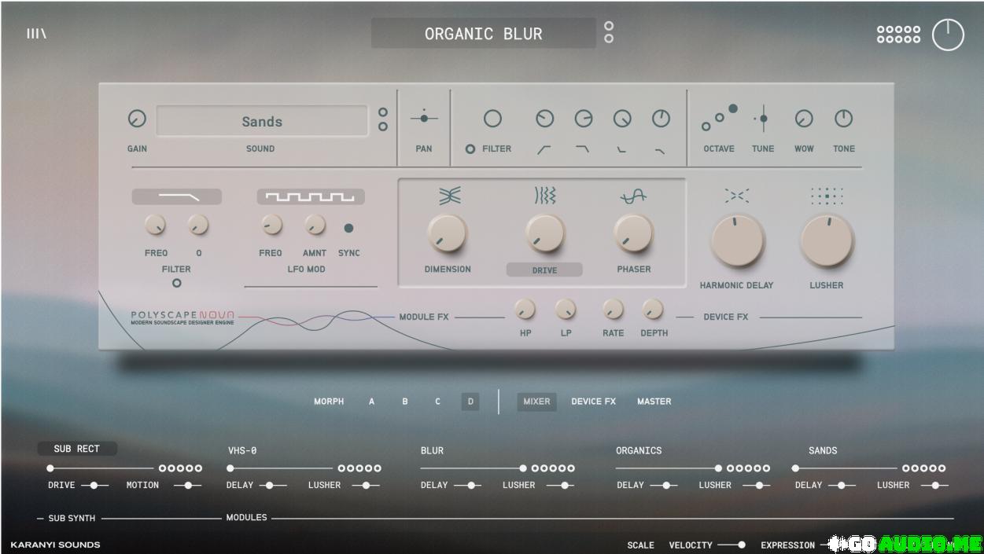Adjust the master volume dial at top right
984x554 pixels.
tap(948, 35)
